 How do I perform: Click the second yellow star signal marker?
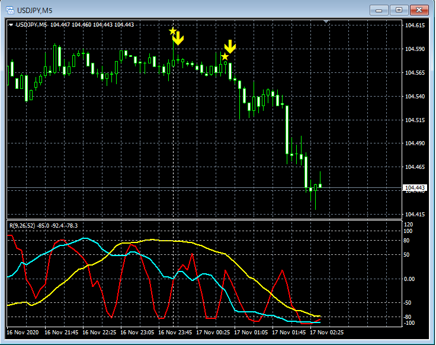(x=225, y=56)
